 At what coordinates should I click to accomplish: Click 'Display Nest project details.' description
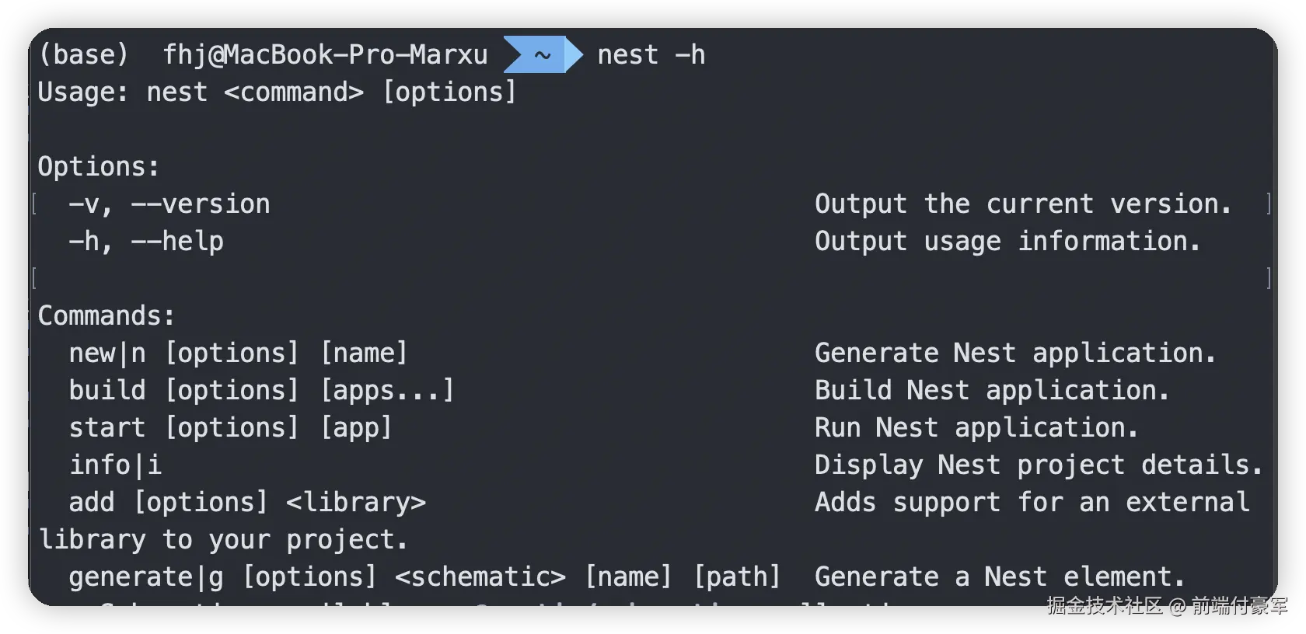(1039, 465)
